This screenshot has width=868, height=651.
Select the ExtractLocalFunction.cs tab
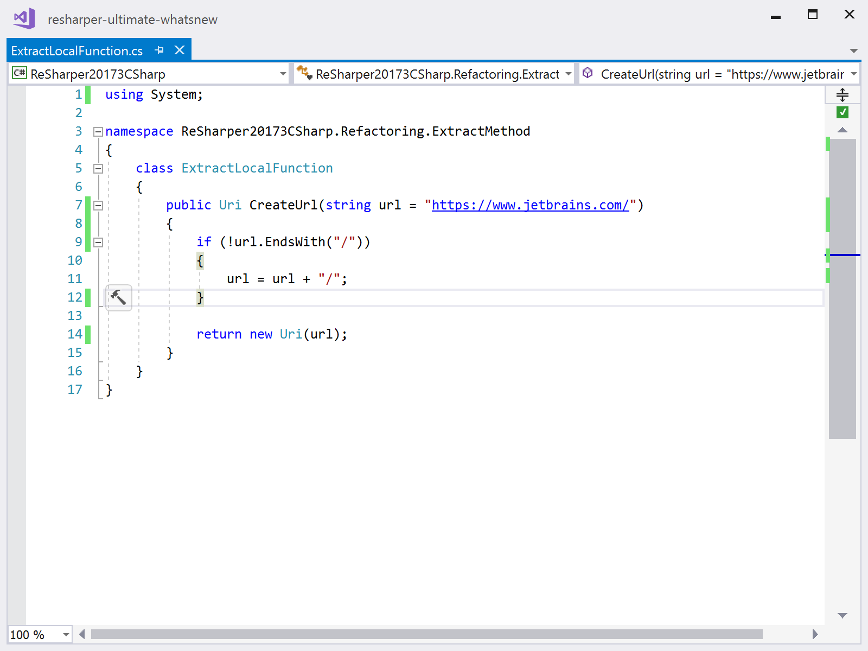click(x=76, y=50)
